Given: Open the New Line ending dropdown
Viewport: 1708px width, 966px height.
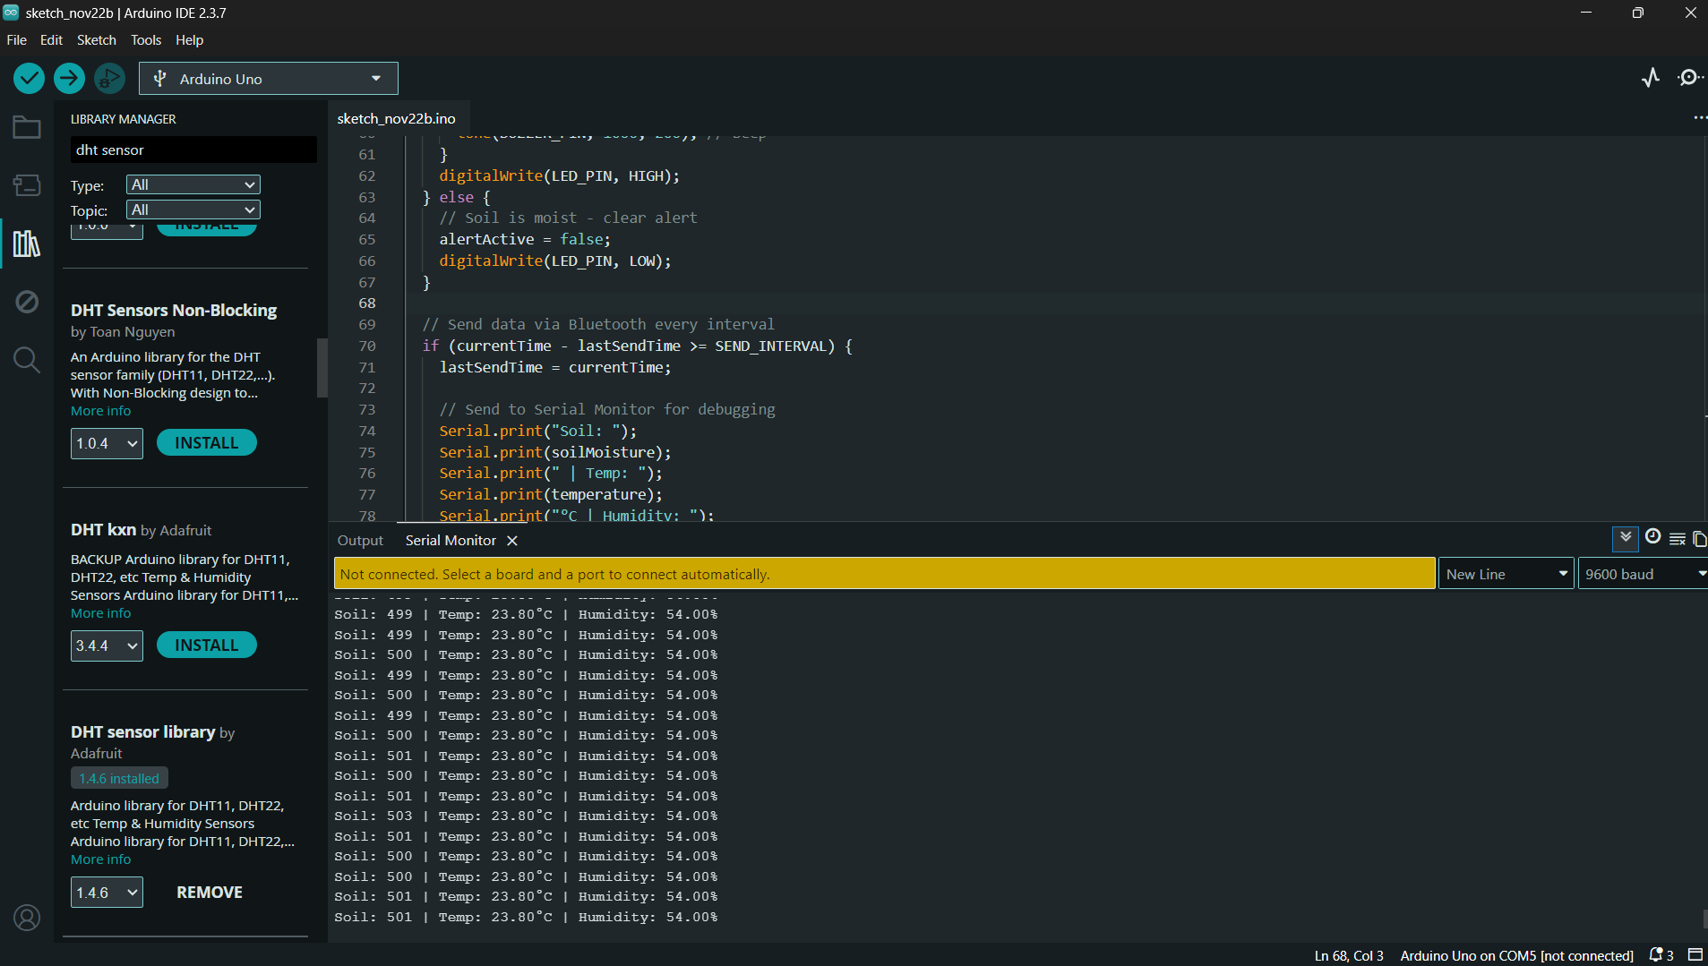Looking at the screenshot, I should (1506, 574).
